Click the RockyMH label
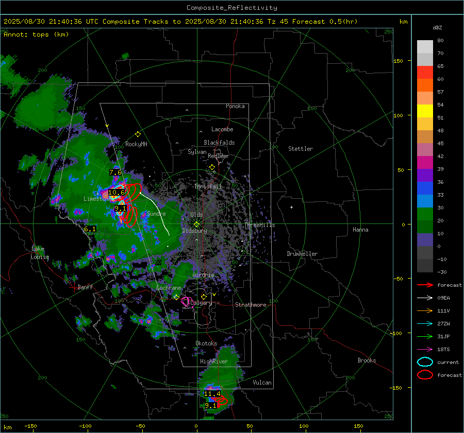The width and height of the screenshot is (464, 433). [136, 144]
